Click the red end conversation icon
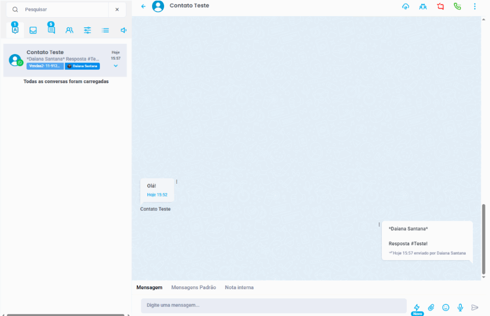 440,7
